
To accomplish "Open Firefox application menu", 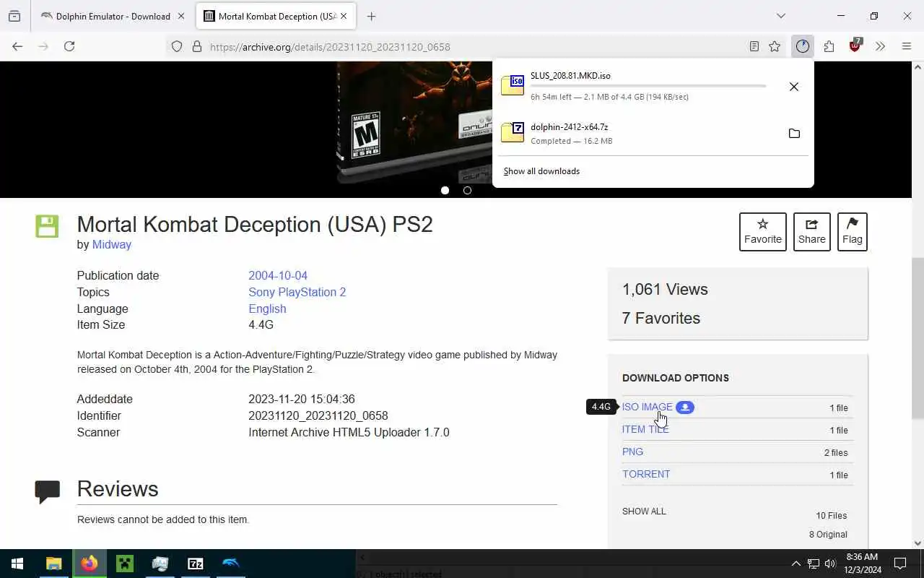I will (x=907, y=46).
